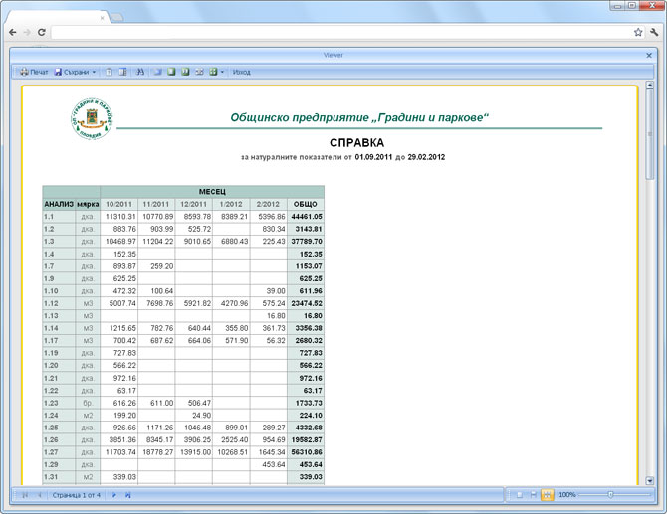Click row label 1.23

(x=51, y=403)
